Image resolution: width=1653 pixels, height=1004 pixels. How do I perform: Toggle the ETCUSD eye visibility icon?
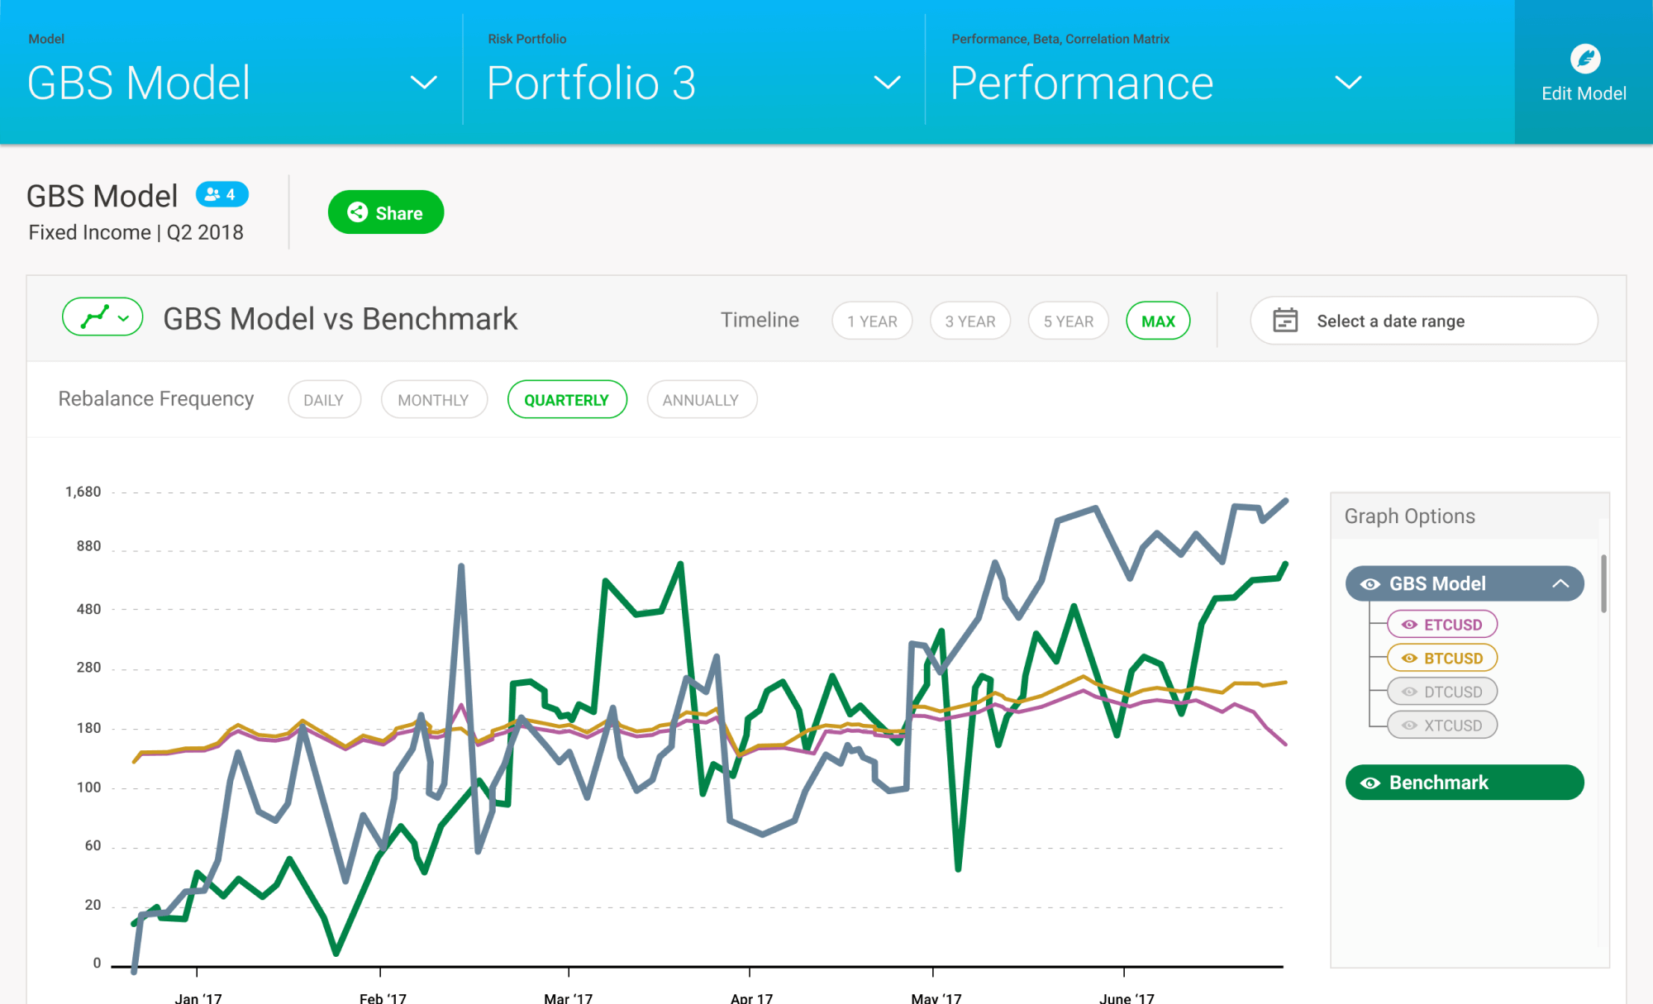[1410, 625]
